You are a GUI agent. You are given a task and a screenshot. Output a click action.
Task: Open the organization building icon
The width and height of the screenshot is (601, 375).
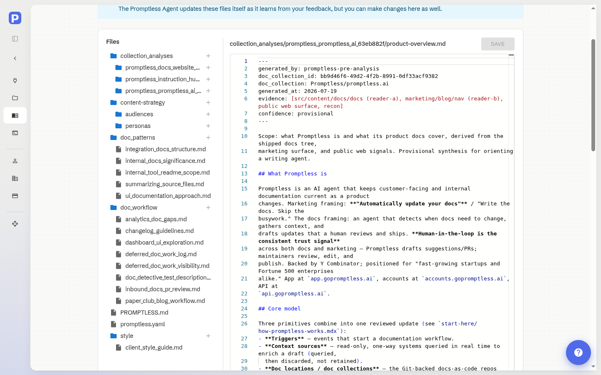(x=15, y=178)
